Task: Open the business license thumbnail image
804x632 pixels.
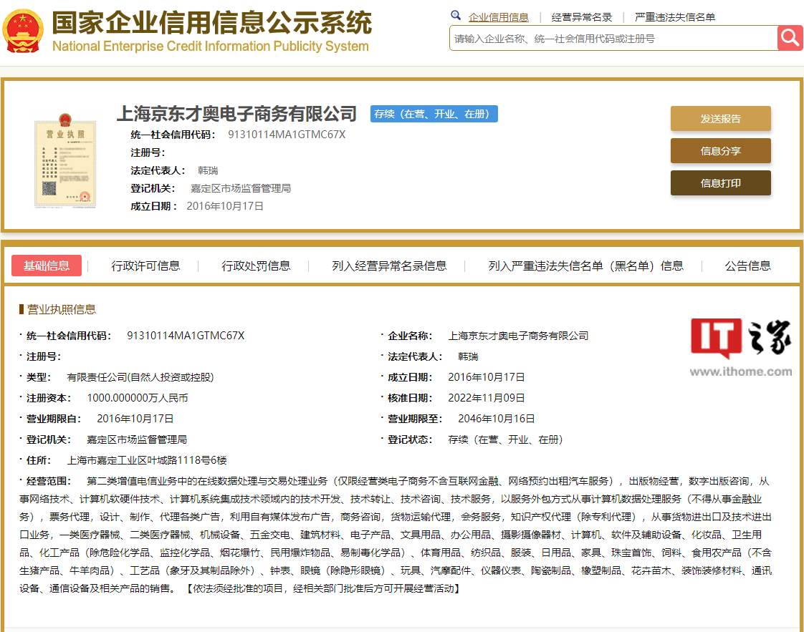Action: [65, 160]
